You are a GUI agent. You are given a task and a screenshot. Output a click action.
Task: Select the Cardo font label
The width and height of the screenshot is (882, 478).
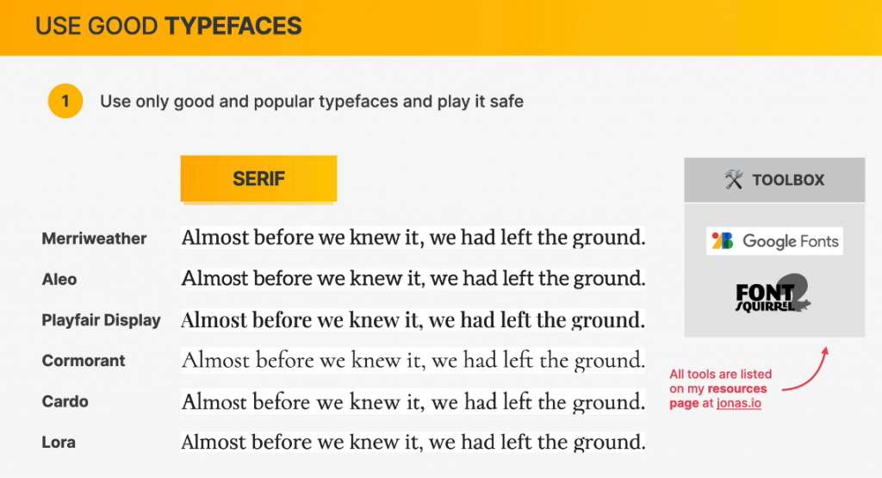tap(65, 401)
